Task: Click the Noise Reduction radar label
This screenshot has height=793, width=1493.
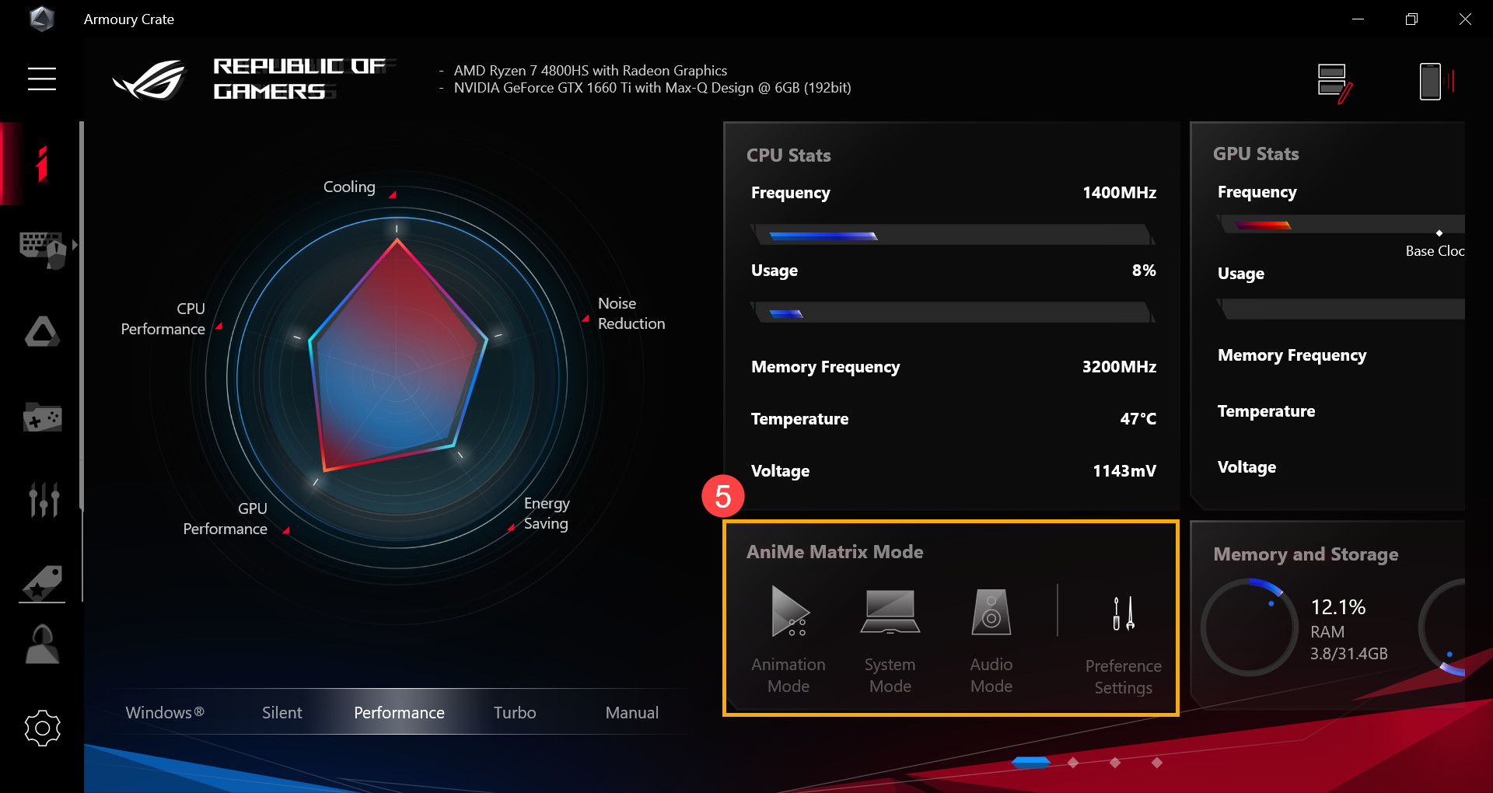Action: coord(631,313)
